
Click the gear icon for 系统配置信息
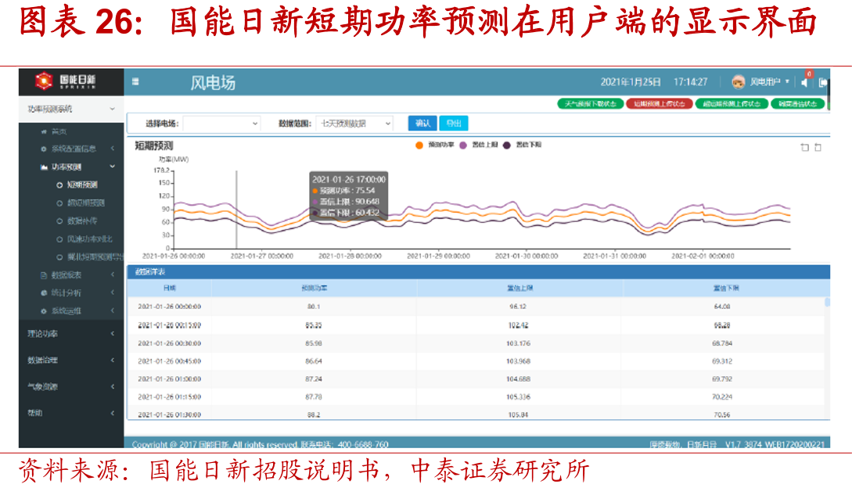[x=44, y=149]
